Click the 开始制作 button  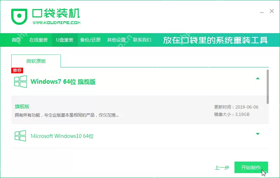(x=251, y=167)
